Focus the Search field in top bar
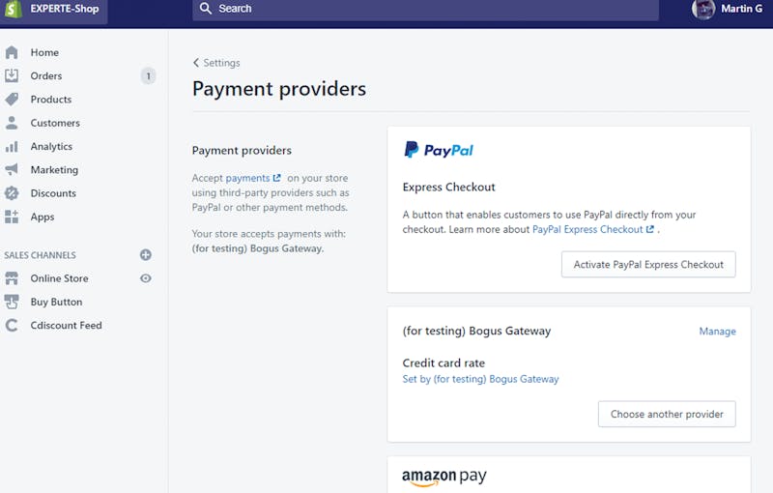The height and width of the screenshot is (493, 773). pyautogui.click(x=425, y=9)
